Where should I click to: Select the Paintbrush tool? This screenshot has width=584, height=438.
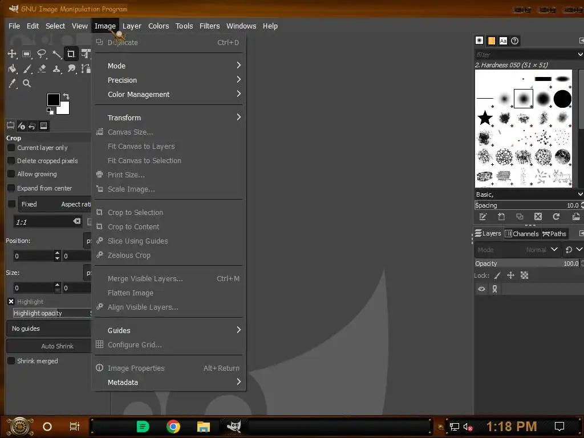[27, 69]
